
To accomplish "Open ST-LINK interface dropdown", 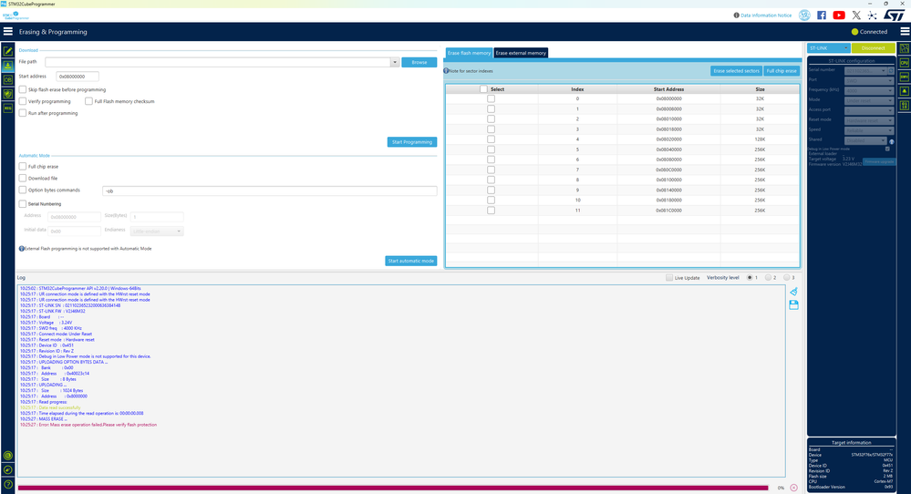I will click(x=828, y=48).
